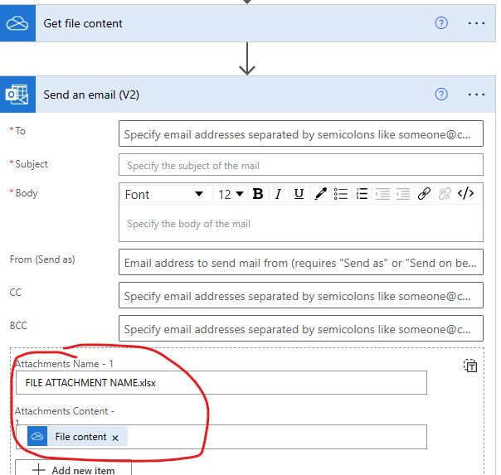Click Add new item button

tap(74, 468)
